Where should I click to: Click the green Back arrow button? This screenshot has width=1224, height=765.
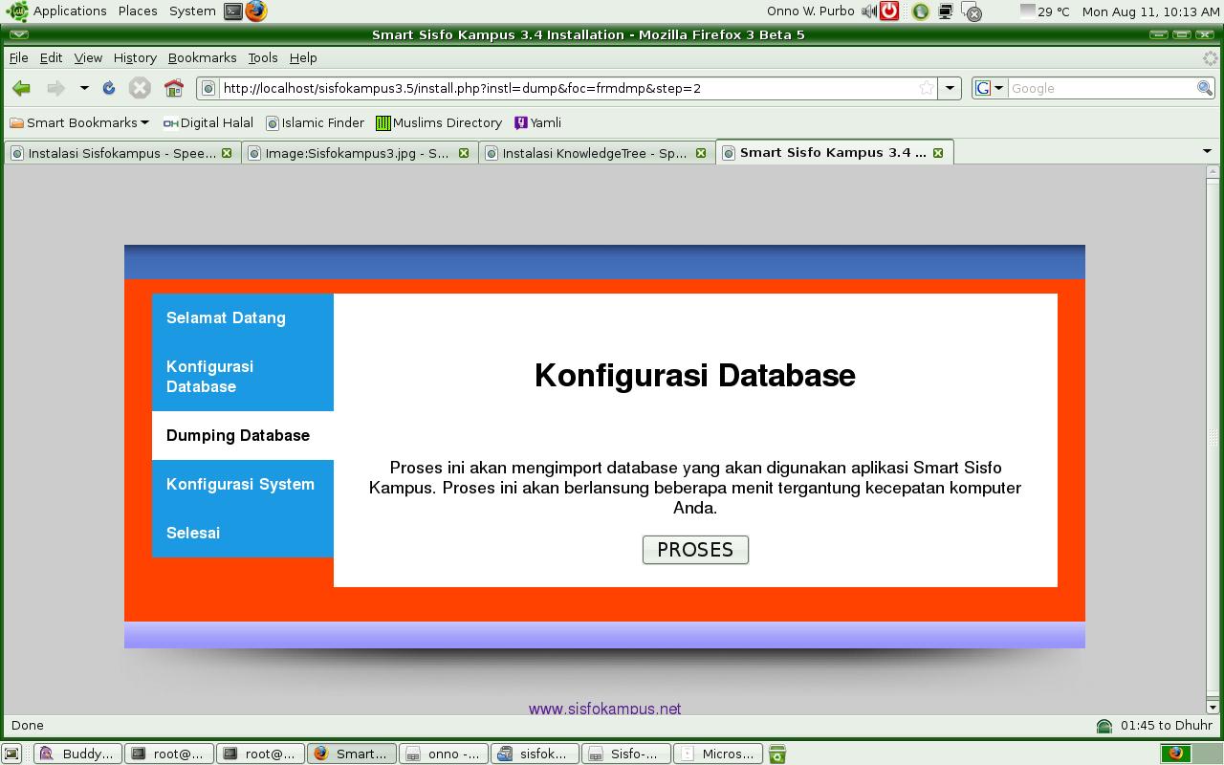[21, 88]
